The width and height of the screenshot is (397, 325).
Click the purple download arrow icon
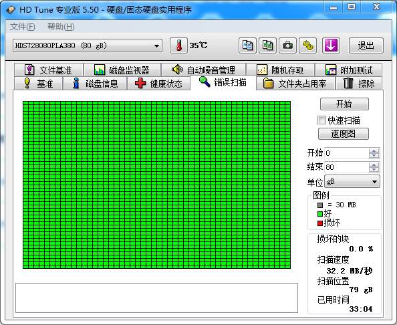pyautogui.click(x=331, y=45)
